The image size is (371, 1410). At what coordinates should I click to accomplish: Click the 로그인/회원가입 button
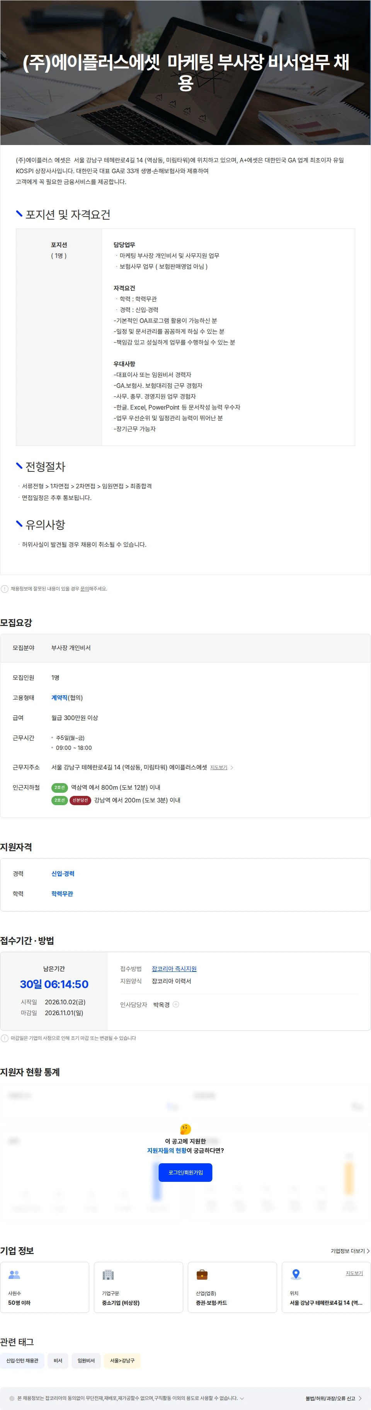(185, 1173)
